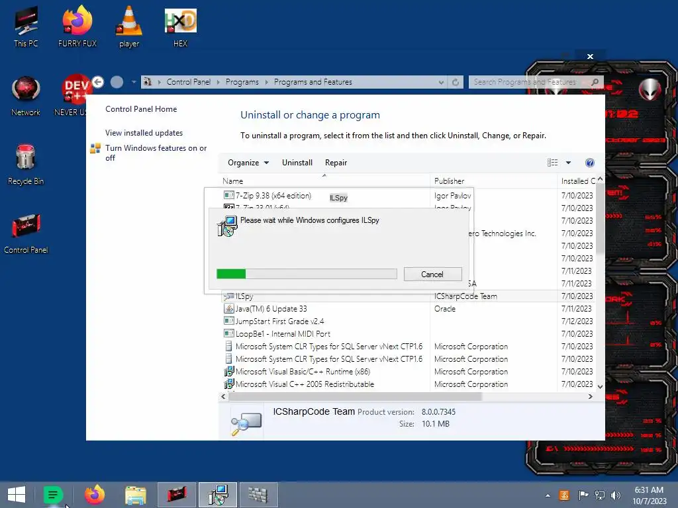678x508 pixels.
Task: Switch to Windows Installer taskbar button
Action: (x=217, y=495)
